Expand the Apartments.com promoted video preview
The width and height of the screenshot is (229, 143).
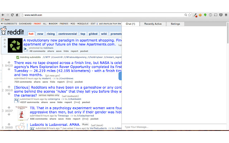[26, 49]
